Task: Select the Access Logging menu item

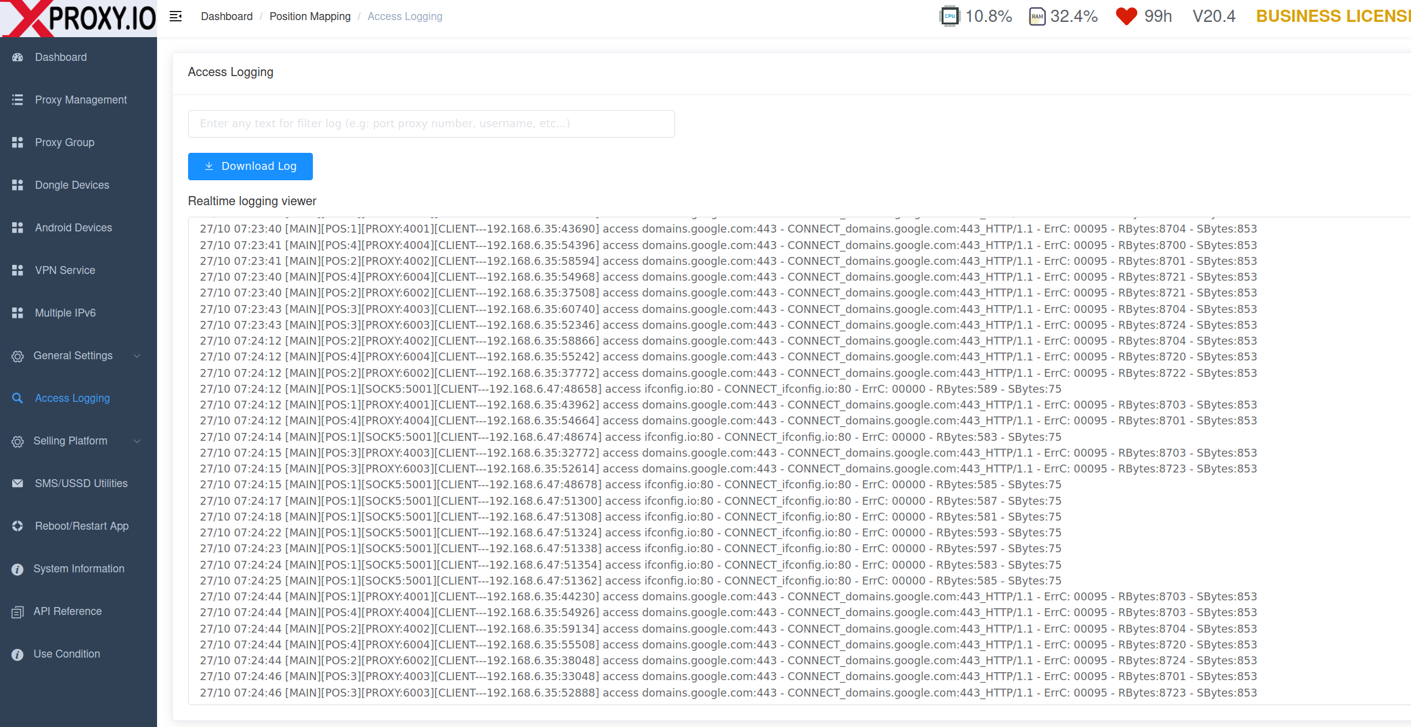Action: pyautogui.click(x=71, y=398)
